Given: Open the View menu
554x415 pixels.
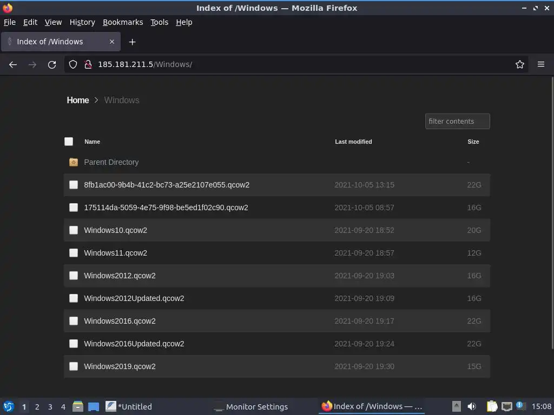Looking at the screenshot, I should click(53, 22).
